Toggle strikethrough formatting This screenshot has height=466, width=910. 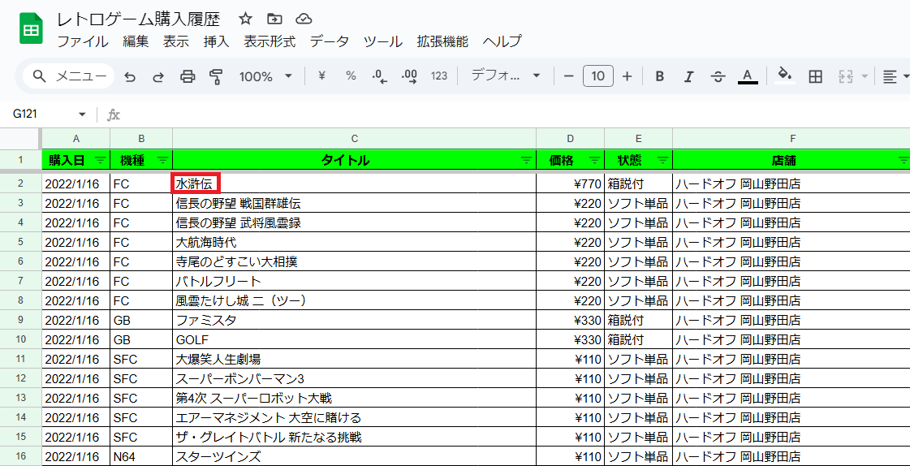tap(718, 76)
